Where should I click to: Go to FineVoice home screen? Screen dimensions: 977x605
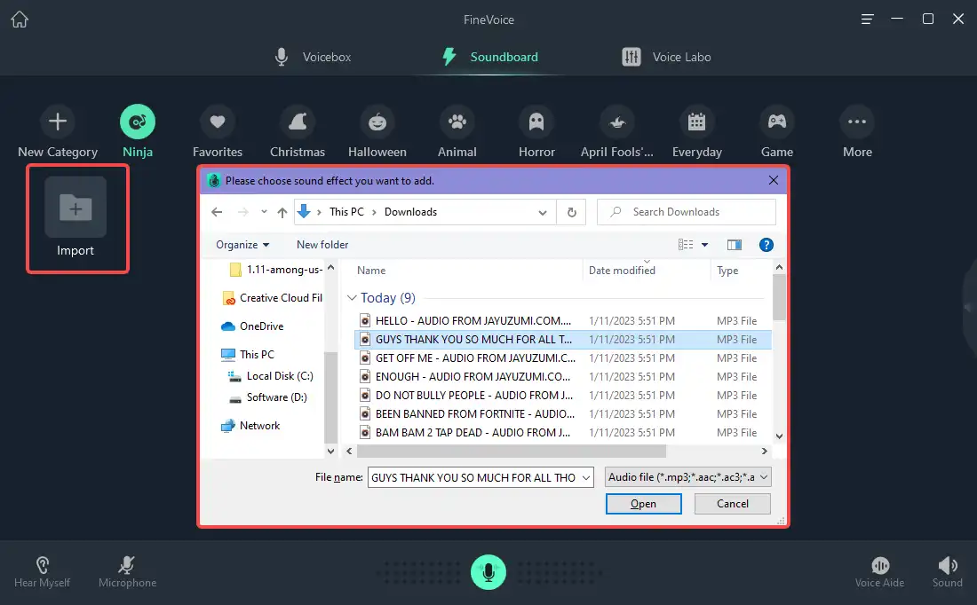coord(20,20)
